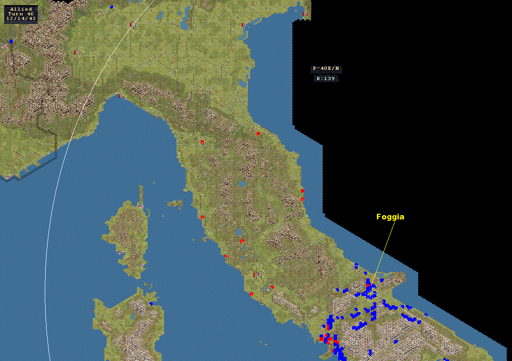The image size is (512, 361).
Task: Select the blue unit square next to the left-edge US flag
Action: click(11, 41)
